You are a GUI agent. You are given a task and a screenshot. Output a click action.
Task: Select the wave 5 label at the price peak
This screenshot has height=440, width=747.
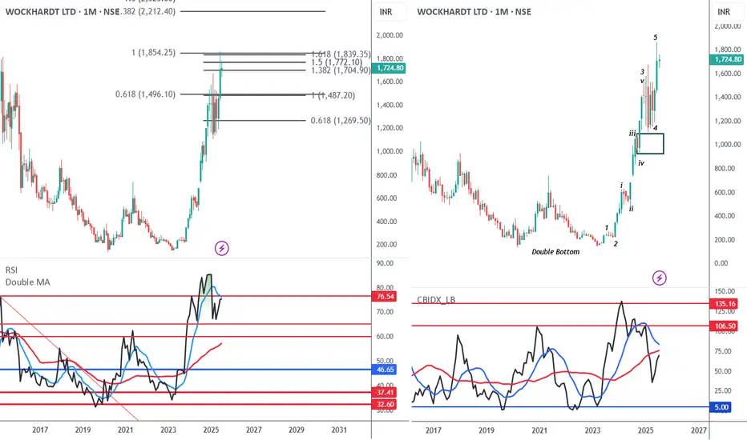656,38
